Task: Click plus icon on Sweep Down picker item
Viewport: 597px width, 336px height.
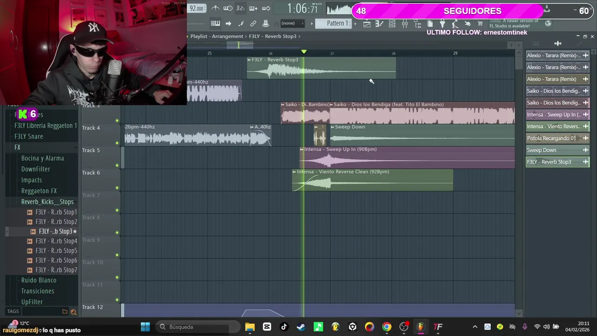Action: coord(585,150)
